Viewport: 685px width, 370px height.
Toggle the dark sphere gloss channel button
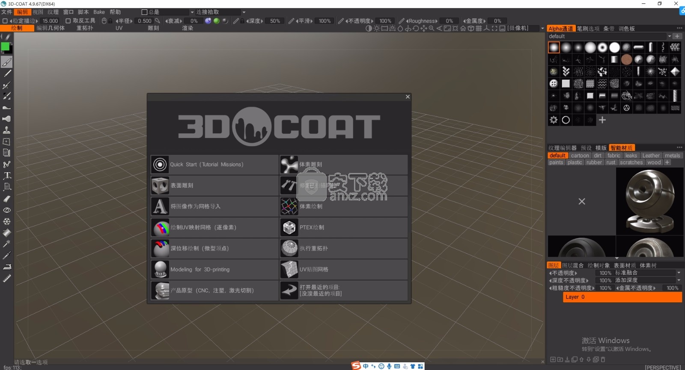pyautogui.click(x=225, y=21)
